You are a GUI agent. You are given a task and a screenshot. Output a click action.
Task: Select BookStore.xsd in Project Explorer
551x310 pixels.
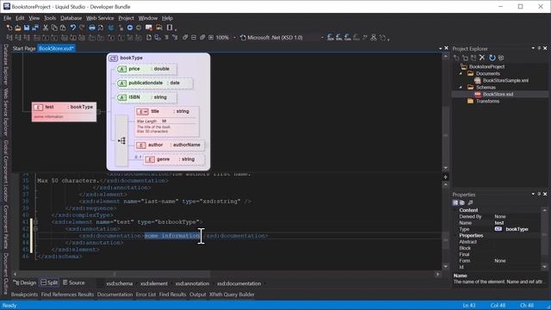pos(498,94)
